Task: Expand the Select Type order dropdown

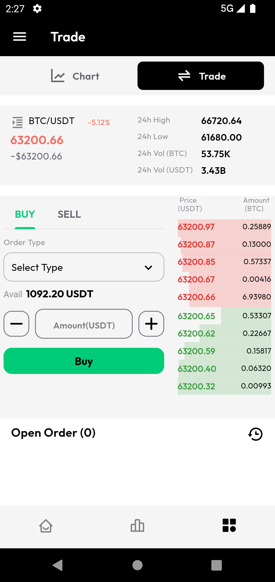Action: [x=84, y=267]
